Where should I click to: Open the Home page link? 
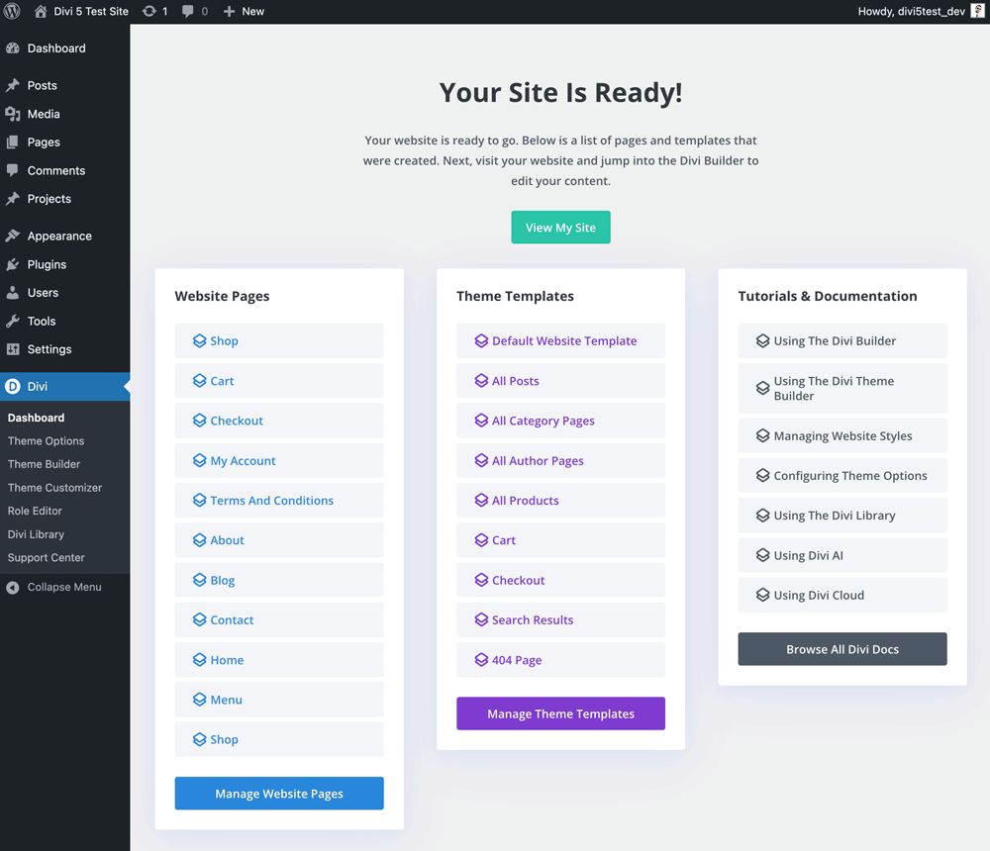[x=279, y=660]
